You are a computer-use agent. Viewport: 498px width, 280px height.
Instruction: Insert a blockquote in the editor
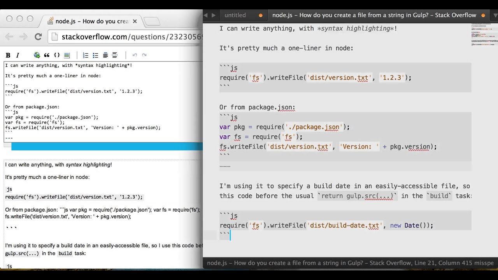pos(47,55)
